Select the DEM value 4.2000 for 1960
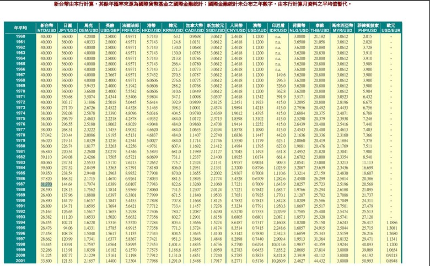The height and width of the screenshot is (266, 430). 89,36
